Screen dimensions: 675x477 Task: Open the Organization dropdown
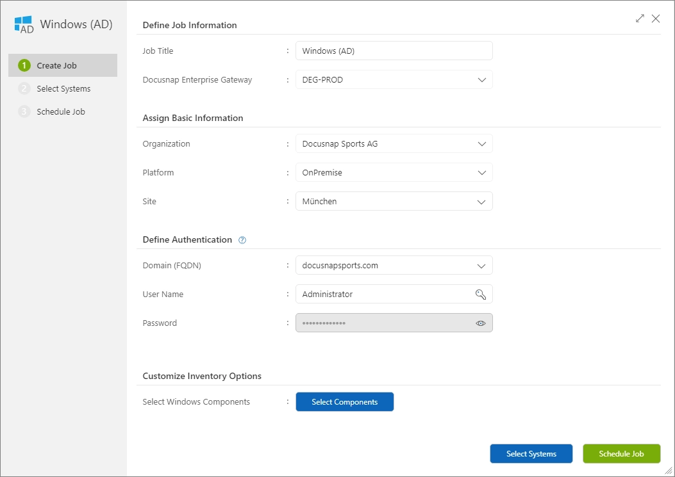394,143
